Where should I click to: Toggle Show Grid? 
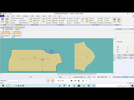coord(131,77)
